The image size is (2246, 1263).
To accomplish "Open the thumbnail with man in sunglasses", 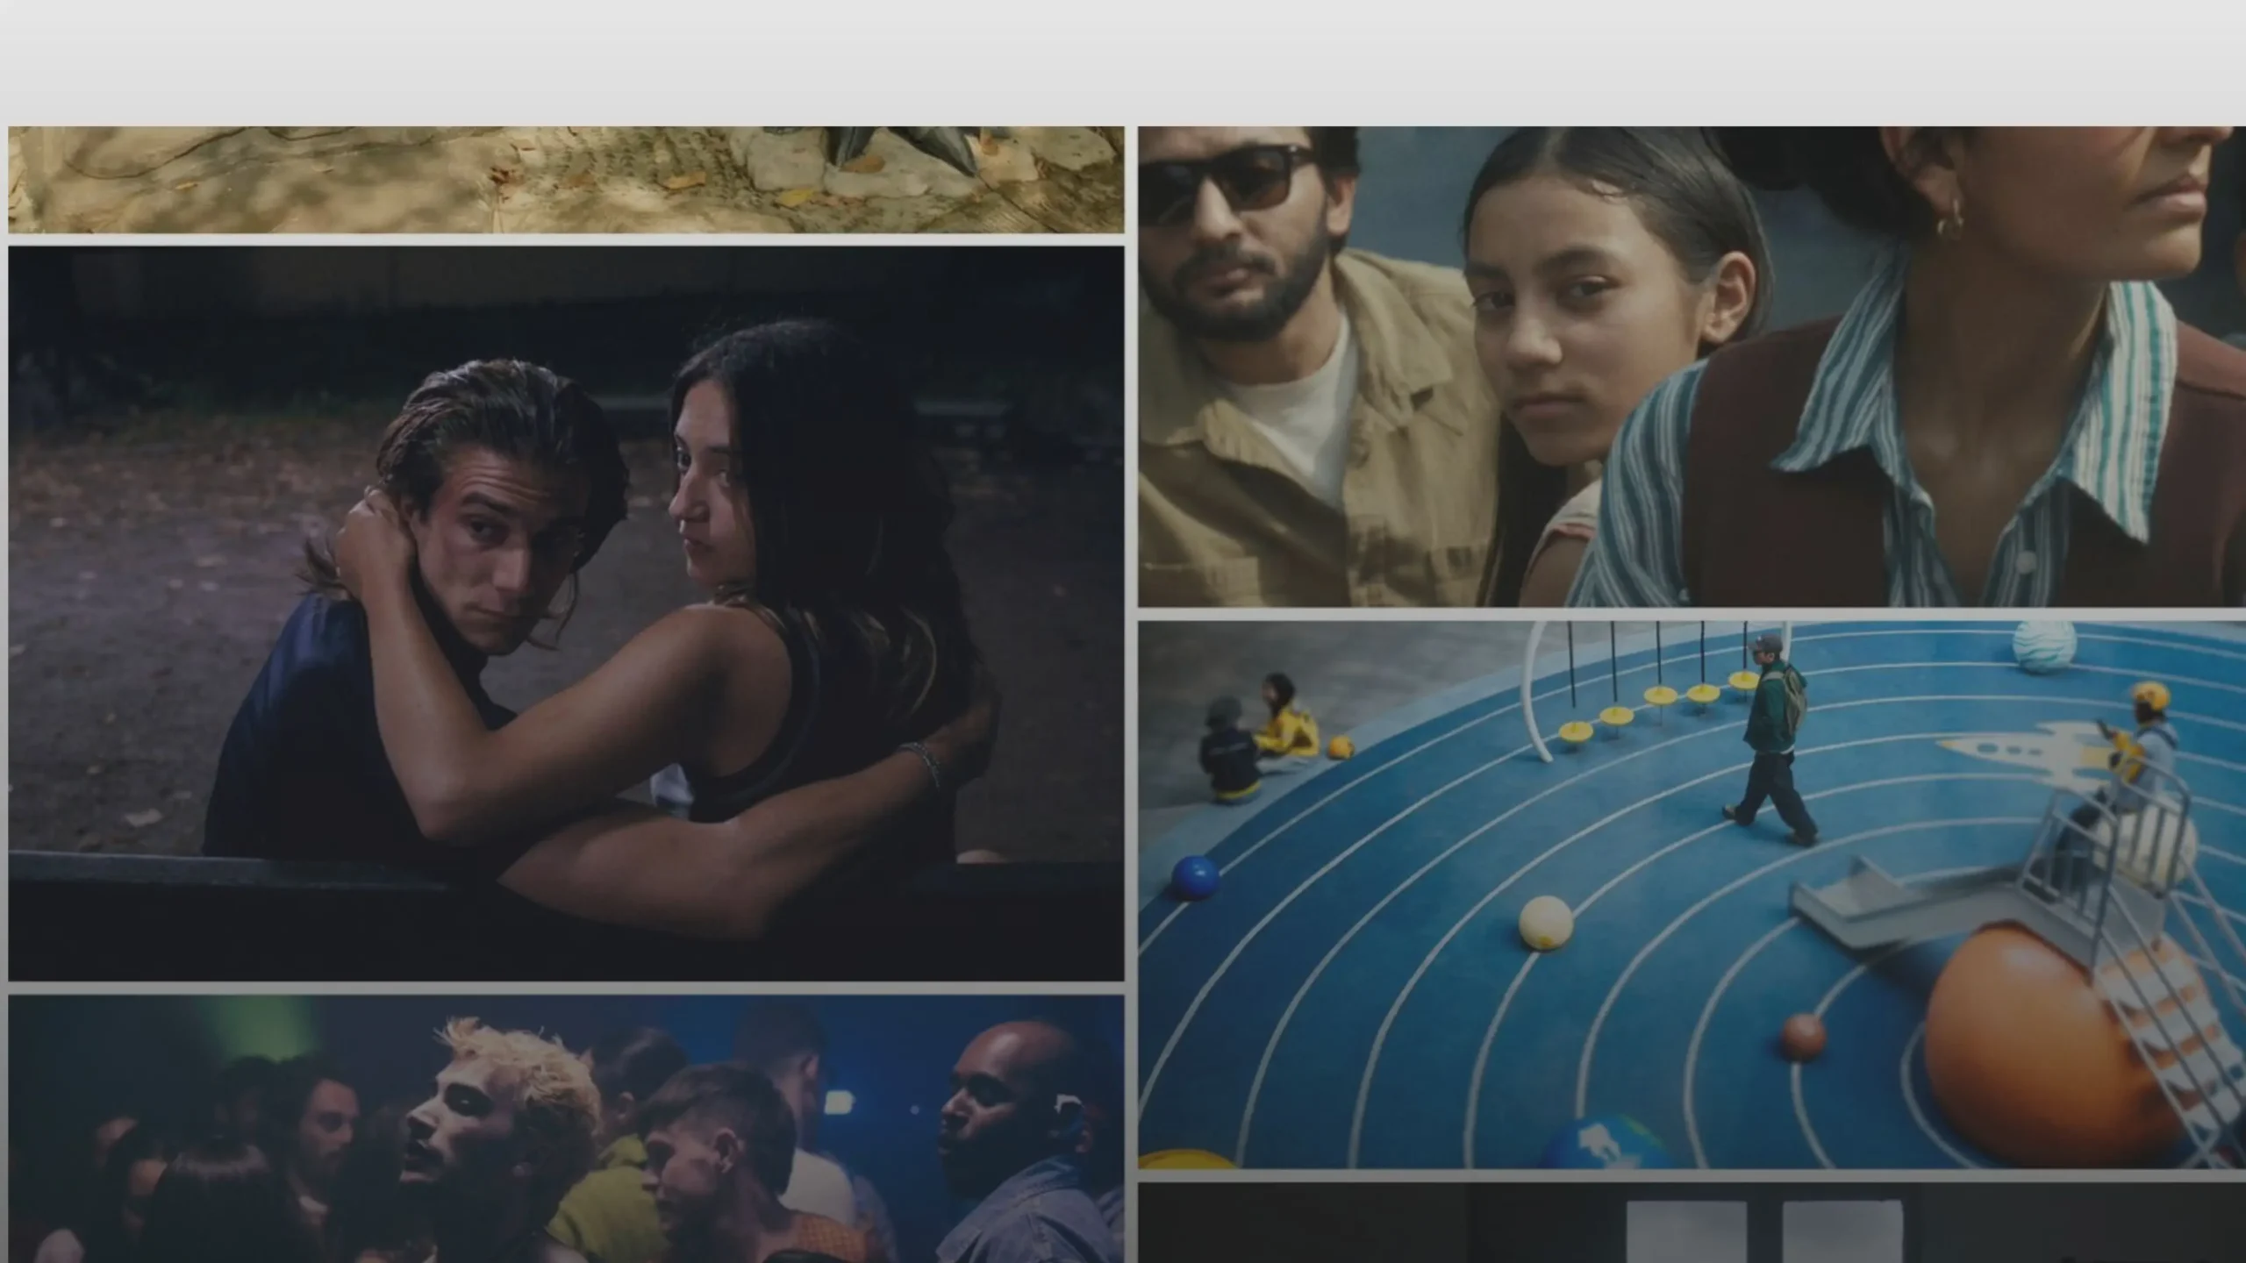I will (x=1692, y=366).
